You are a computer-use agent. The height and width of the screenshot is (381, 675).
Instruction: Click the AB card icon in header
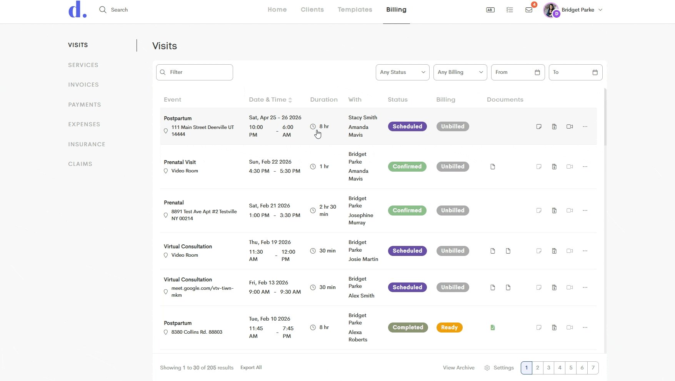490,10
